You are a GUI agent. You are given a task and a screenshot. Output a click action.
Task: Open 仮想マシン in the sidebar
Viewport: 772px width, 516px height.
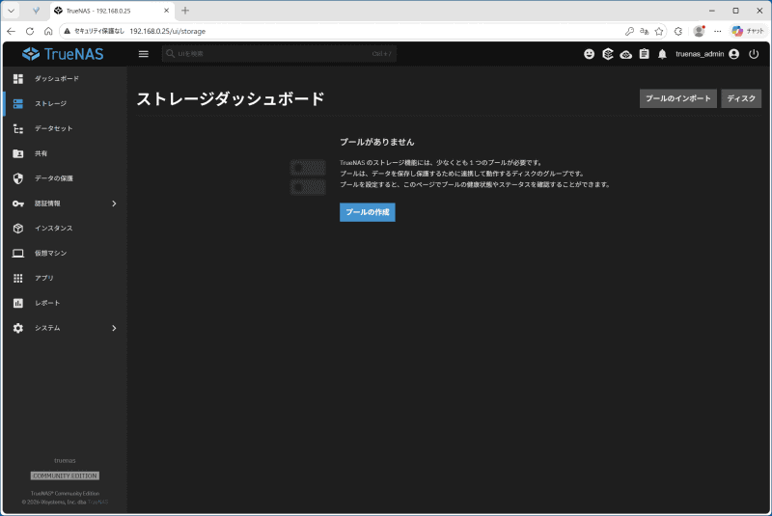[x=65, y=254]
